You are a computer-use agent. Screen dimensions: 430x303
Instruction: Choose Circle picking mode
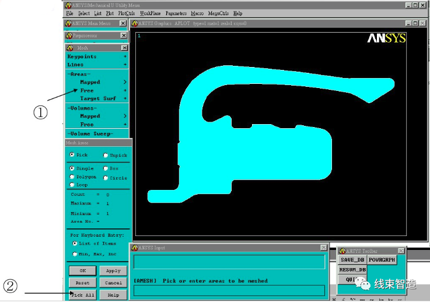(106, 178)
